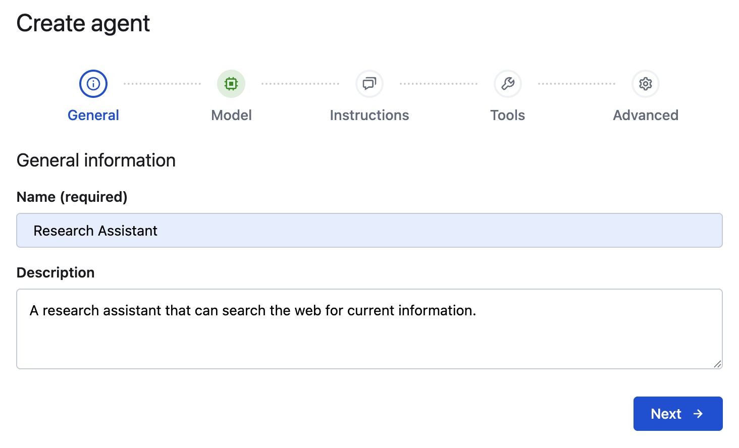The height and width of the screenshot is (448, 739).
Task: Click the dotted connector between General and Model
Action: (162, 84)
